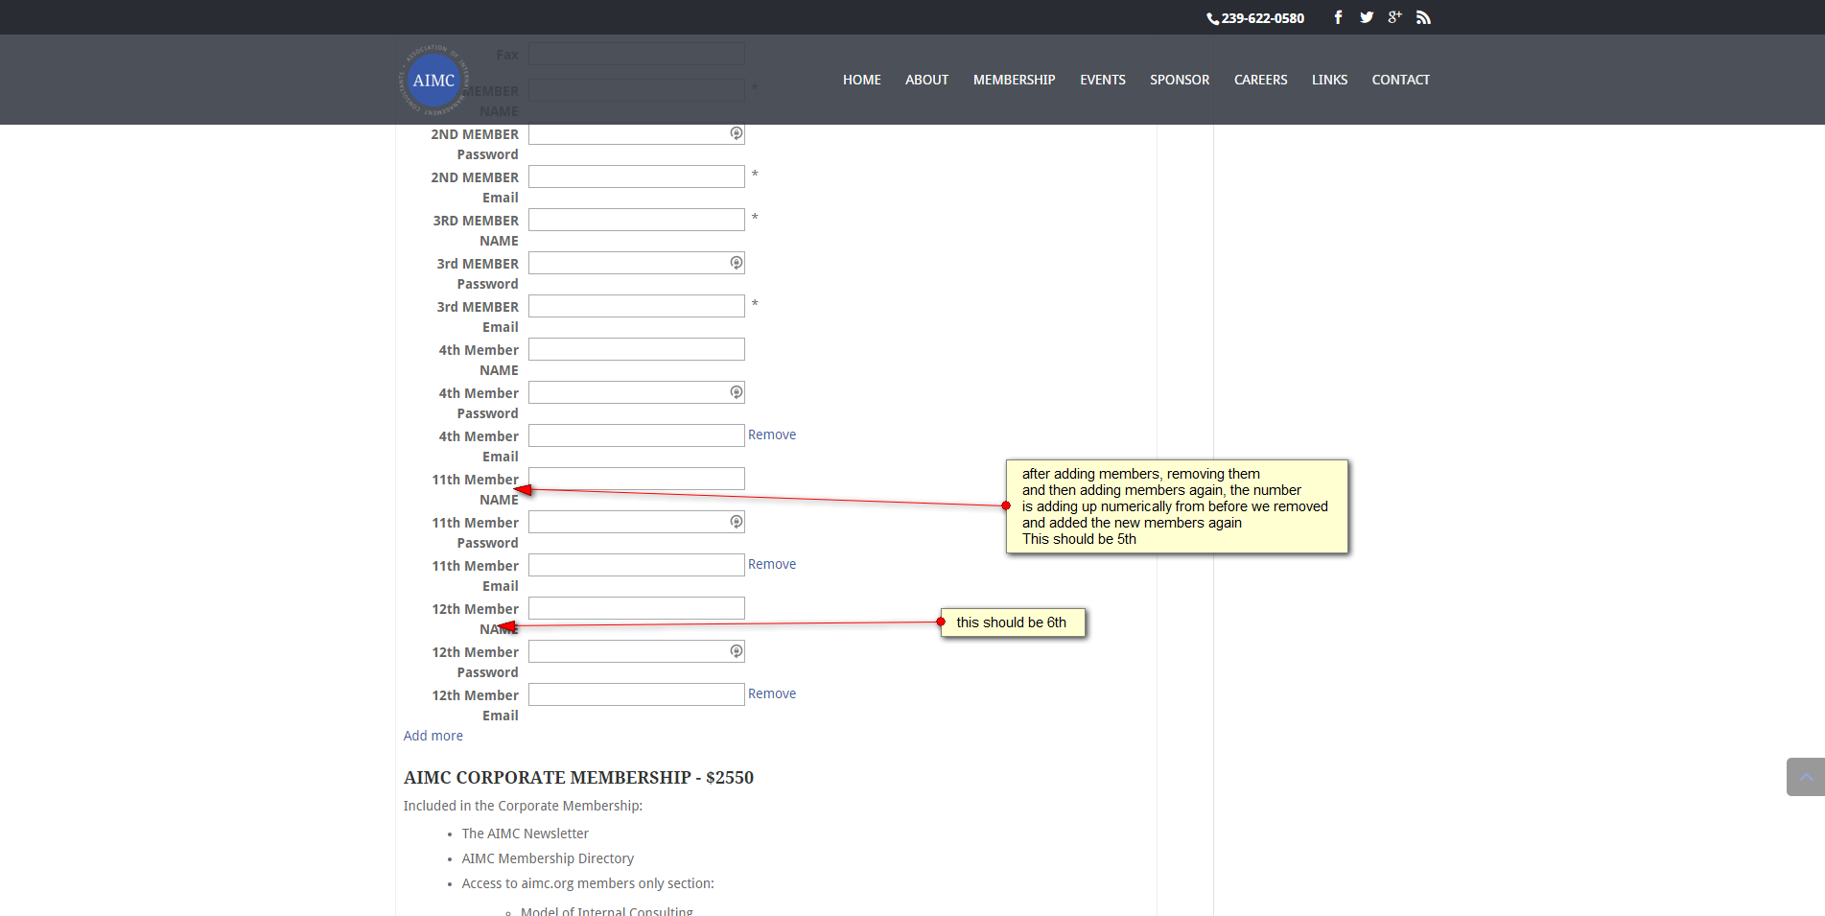Click the "2ND MEMBER Email" label
Screen dimensions: 1825x916
tap(475, 187)
